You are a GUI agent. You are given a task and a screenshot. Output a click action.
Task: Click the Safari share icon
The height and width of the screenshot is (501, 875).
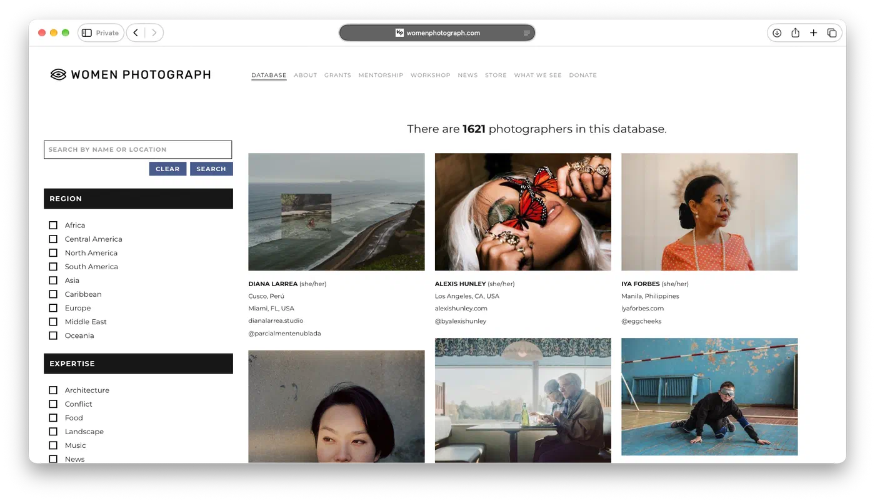point(795,33)
